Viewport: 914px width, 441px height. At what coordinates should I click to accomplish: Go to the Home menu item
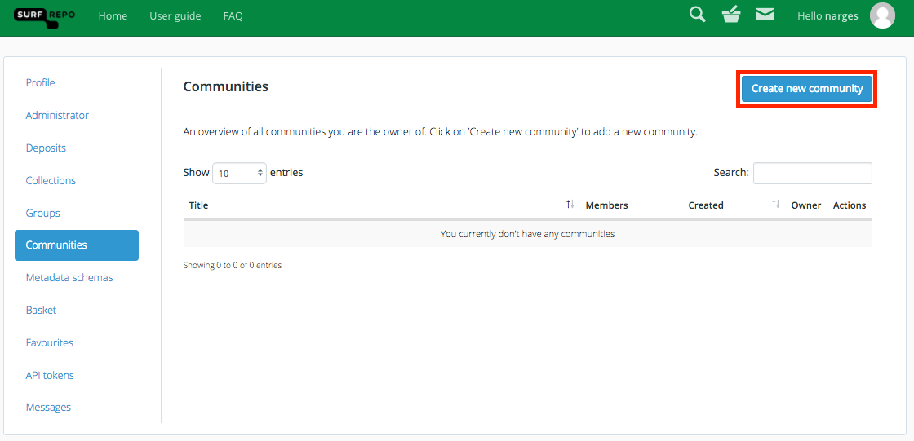point(113,16)
